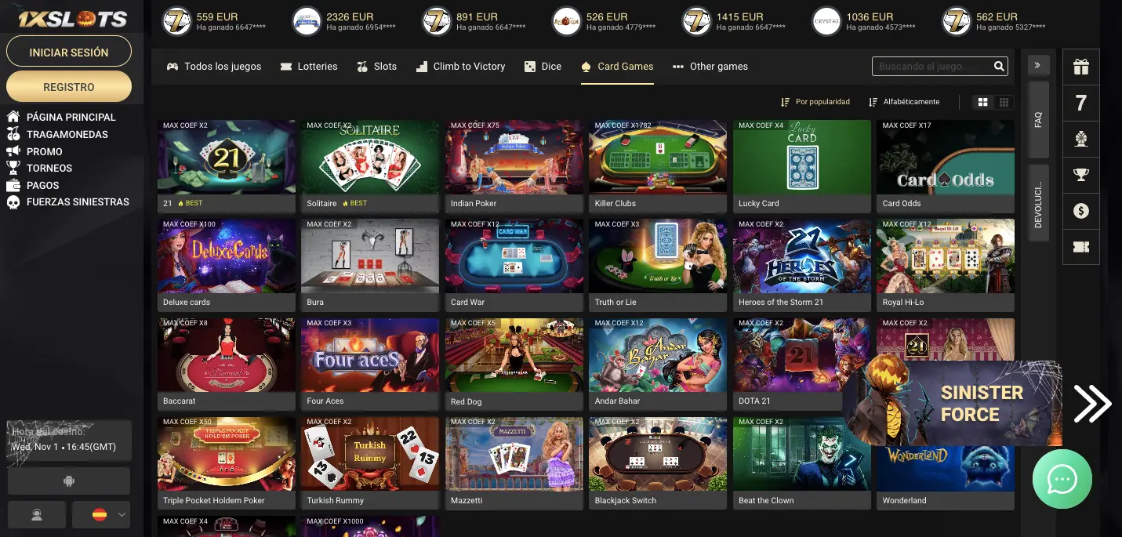1122x537 pixels.
Task: Open the Spanish flag language dropdown
Action: pos(100,515)
